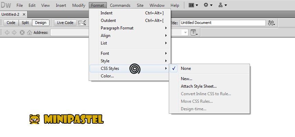Choose Outdent from the Format menu

click(130, 21)
